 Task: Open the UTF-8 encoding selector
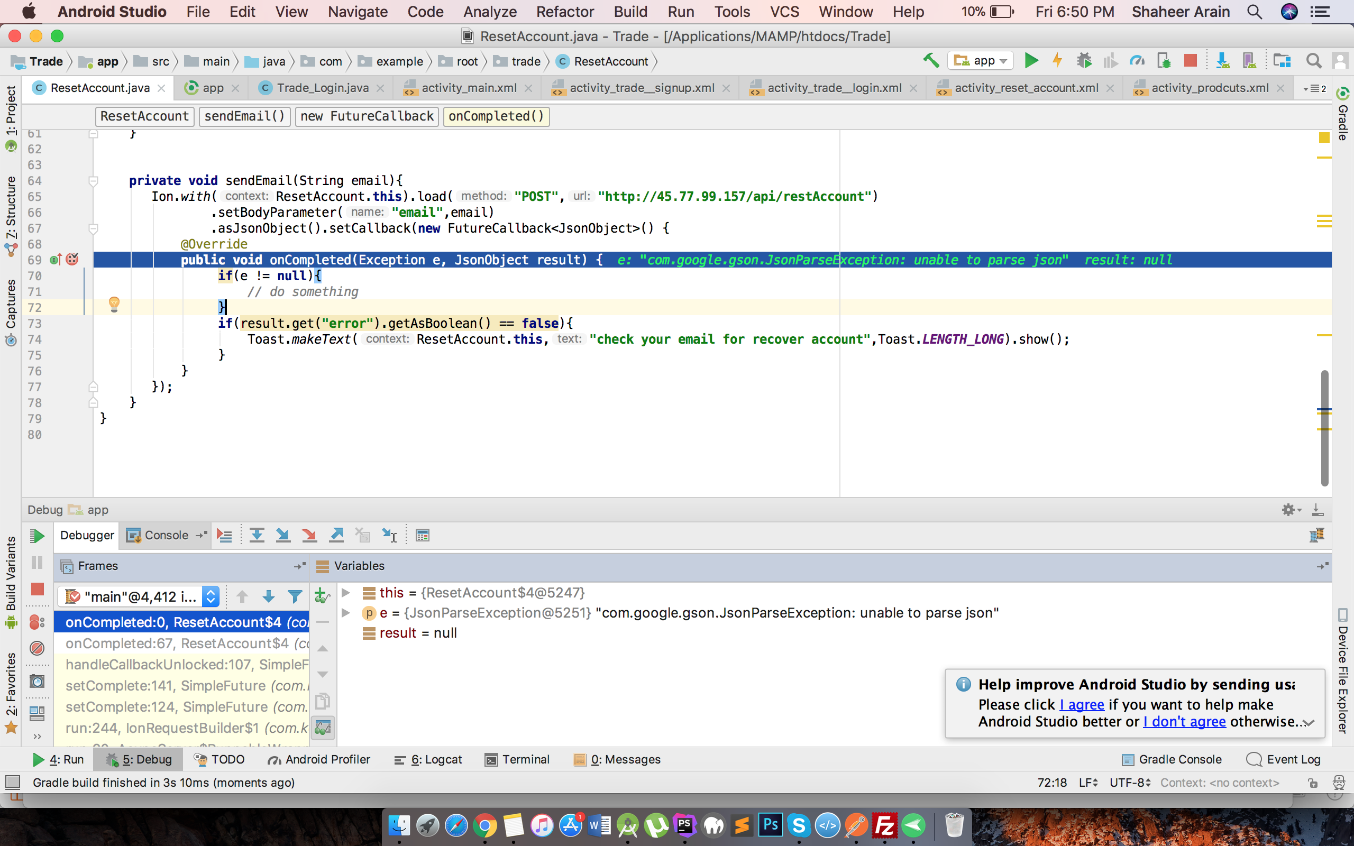point(1130,782)
